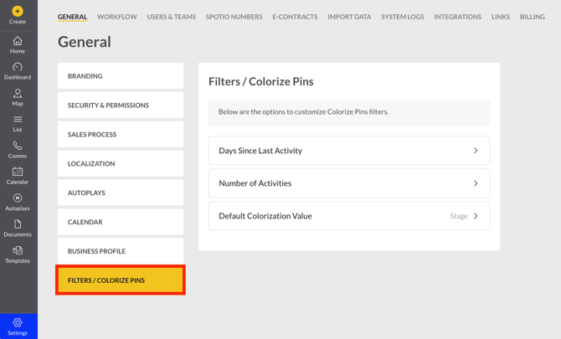Select Branding settings section

pyautogui.click(x=121, y=76)
